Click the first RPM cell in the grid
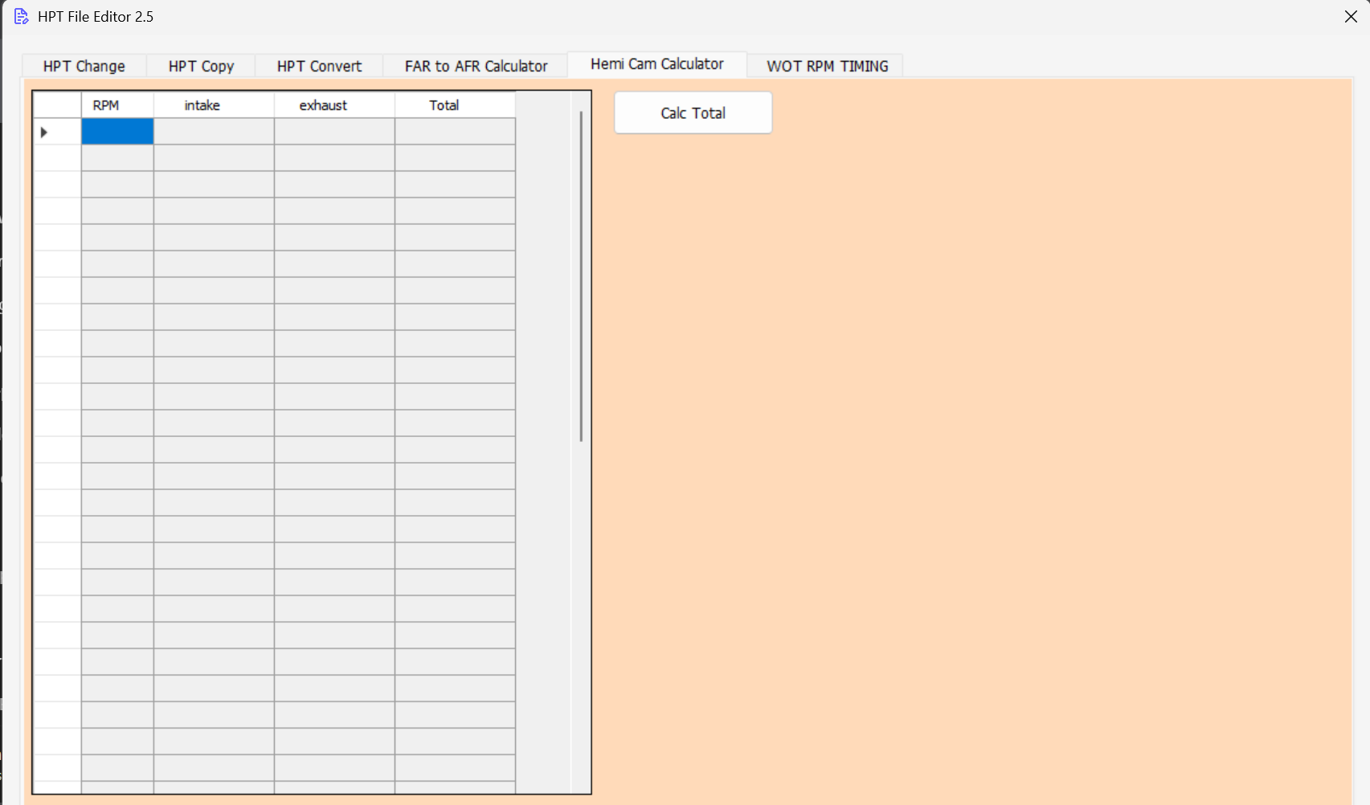 (117, 131)
